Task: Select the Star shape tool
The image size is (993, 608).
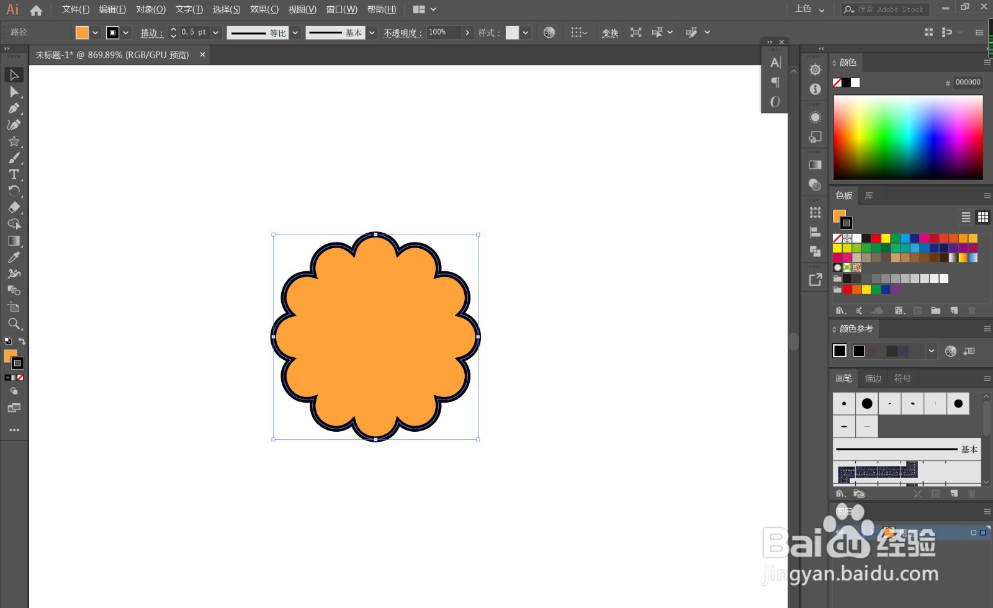Action: click(14, 141)
